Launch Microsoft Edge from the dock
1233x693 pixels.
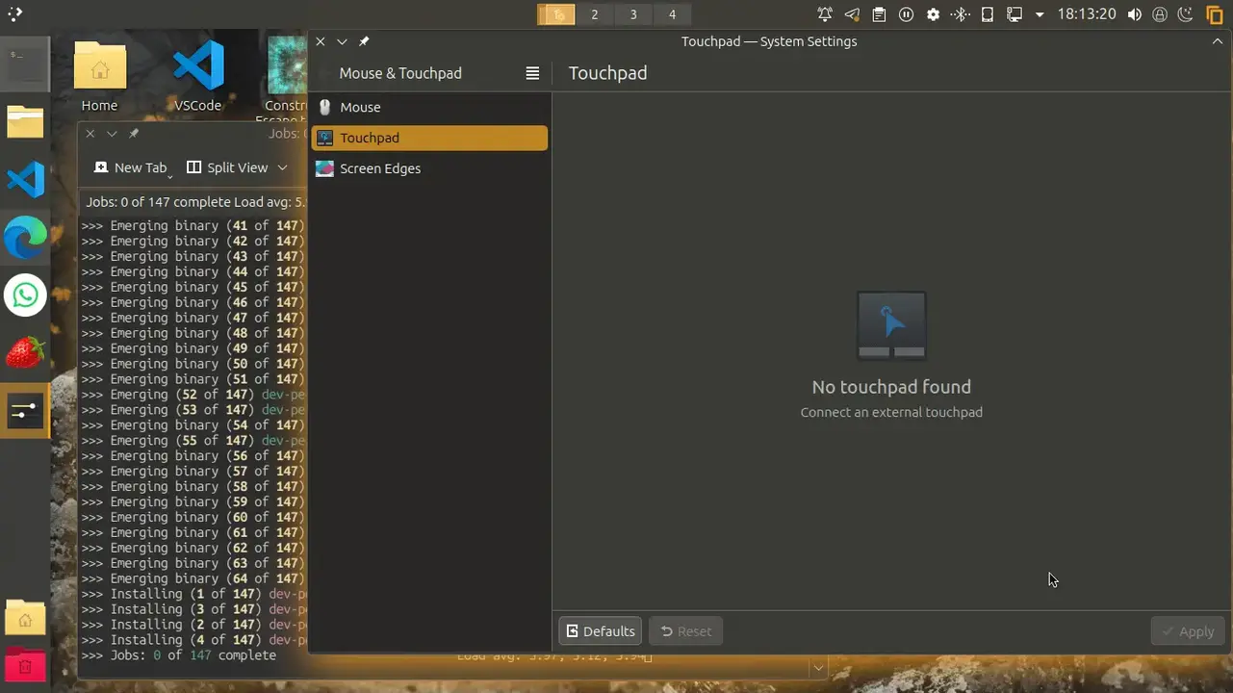coord(25,238)
